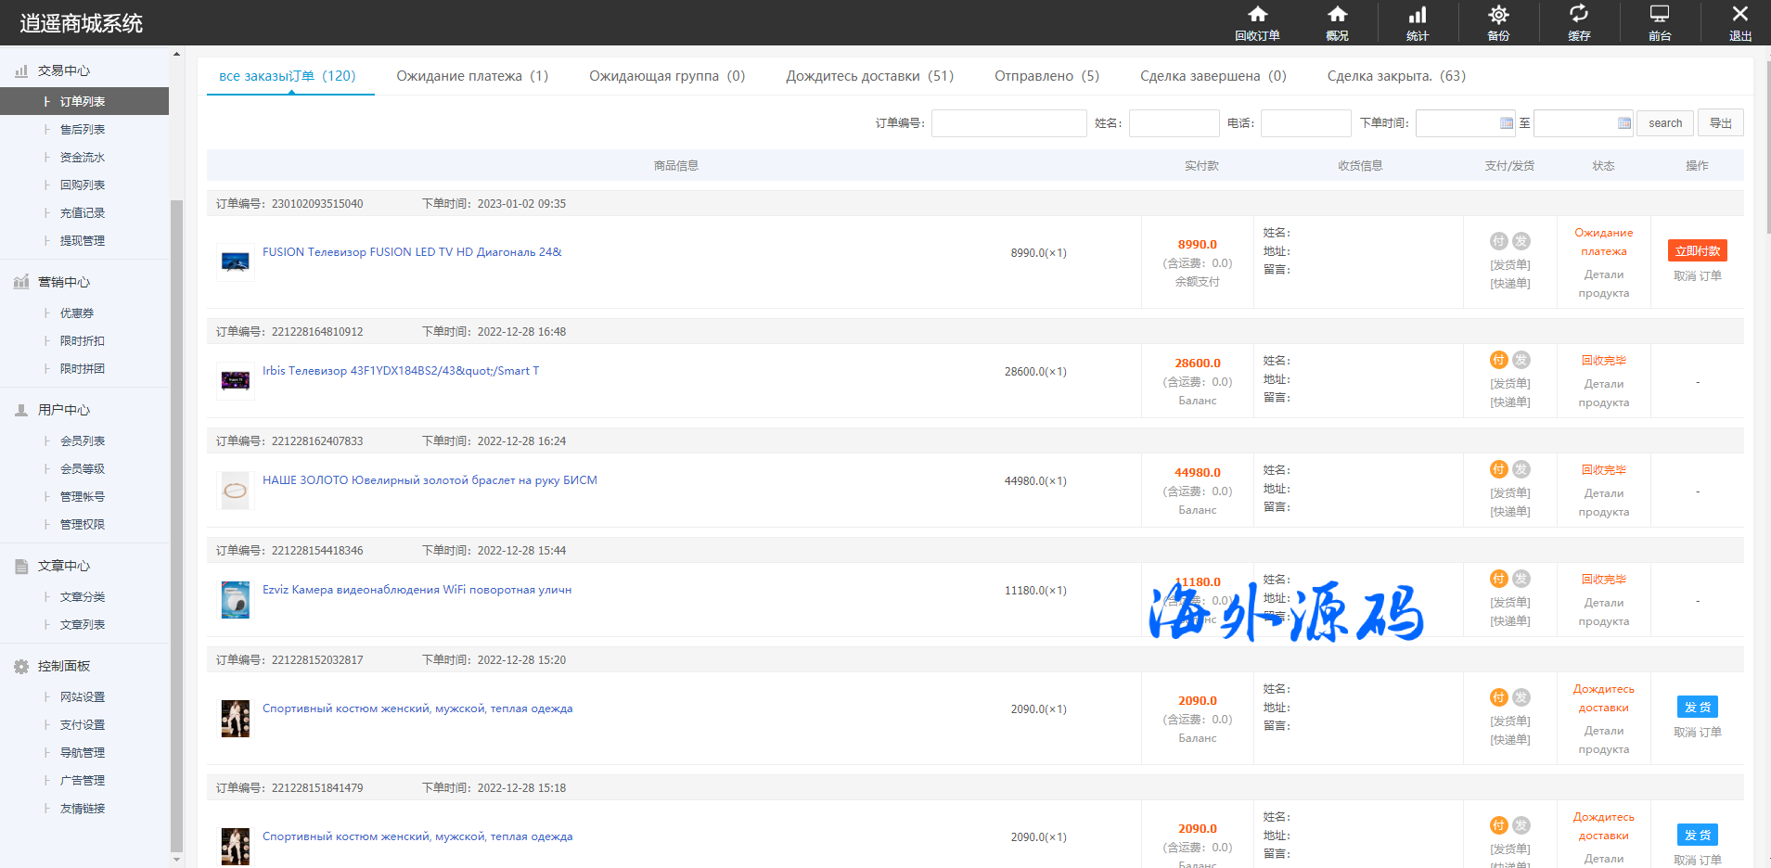
Task: Click the search button
Action: pos(1664,123)
